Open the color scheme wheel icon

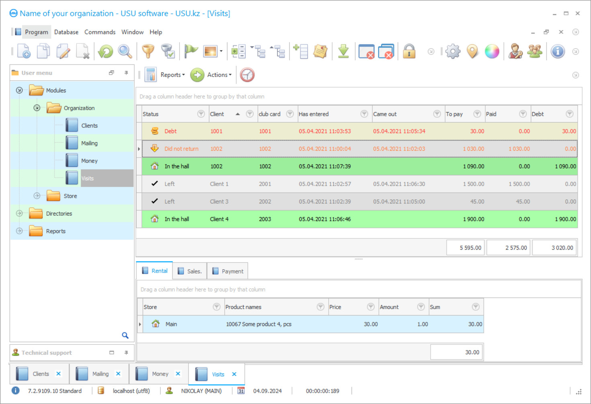(492, 51)
